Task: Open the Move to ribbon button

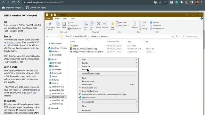Action: (86, 26)
